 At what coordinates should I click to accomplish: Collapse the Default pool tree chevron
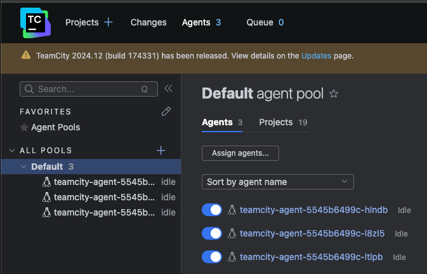[23, 167]
